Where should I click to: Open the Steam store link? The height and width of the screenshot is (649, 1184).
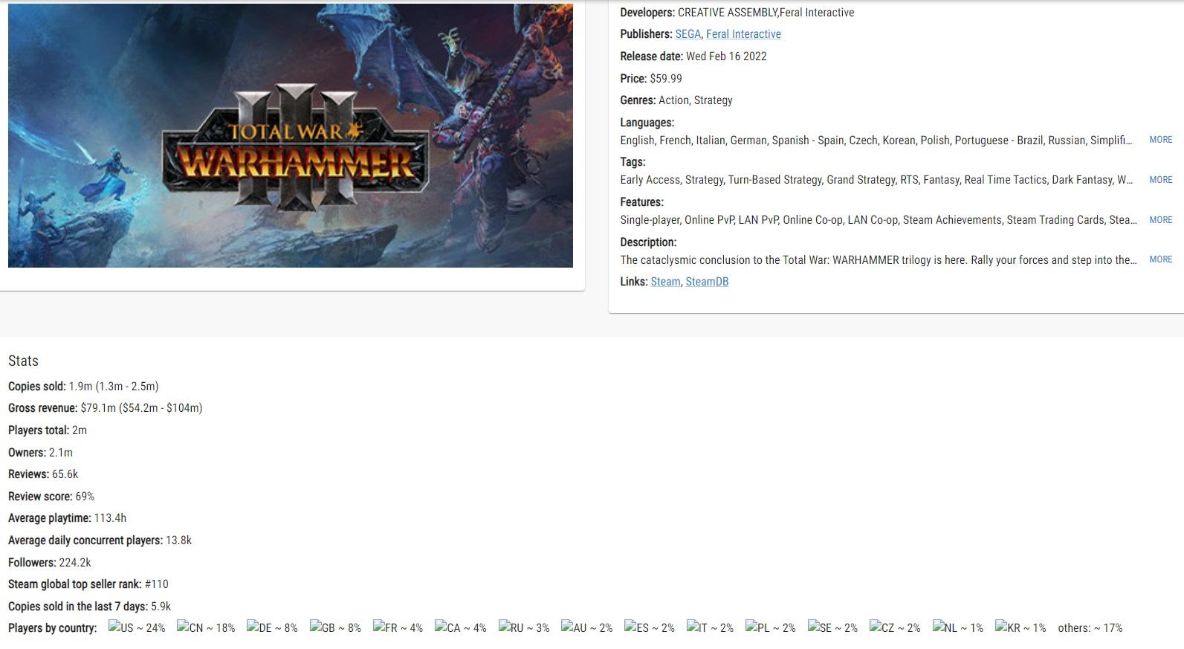coord(665,282)
